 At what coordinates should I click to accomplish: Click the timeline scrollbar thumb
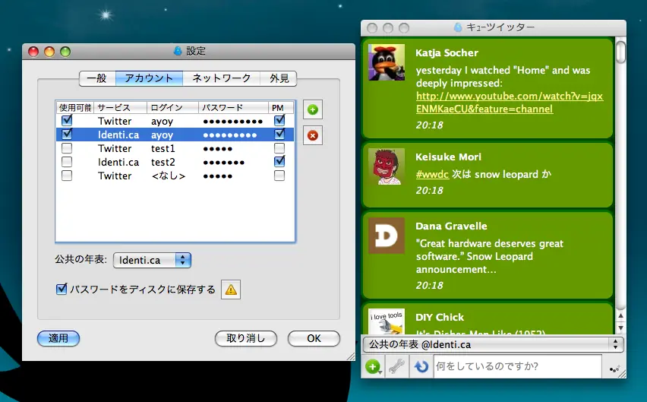pos(620,52)
